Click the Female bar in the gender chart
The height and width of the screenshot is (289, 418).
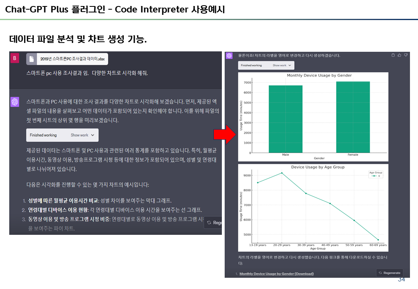353,117
